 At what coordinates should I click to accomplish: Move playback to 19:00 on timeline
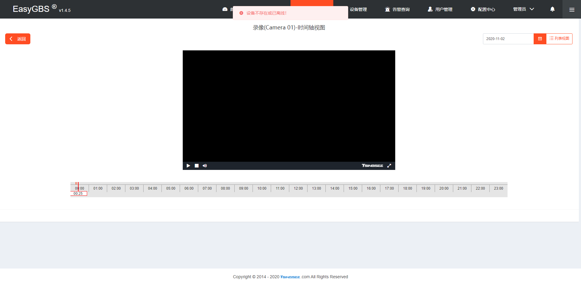tap(426, 188)
